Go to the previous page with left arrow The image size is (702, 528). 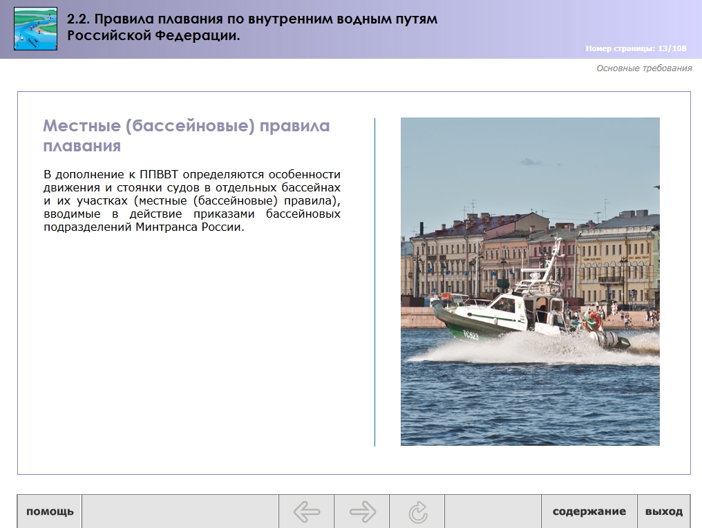(307, 511)
